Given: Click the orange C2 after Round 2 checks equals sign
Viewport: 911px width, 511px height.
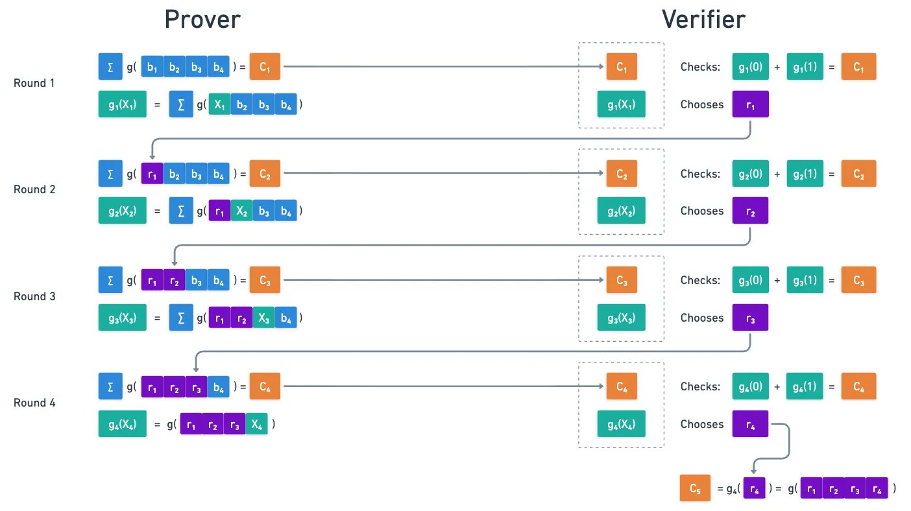Looking at the screenshot, I should pyautogui.click(x=858, y=174).
